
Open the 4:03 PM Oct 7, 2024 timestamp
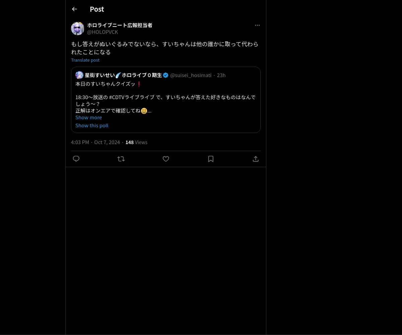tap(95, 142)
